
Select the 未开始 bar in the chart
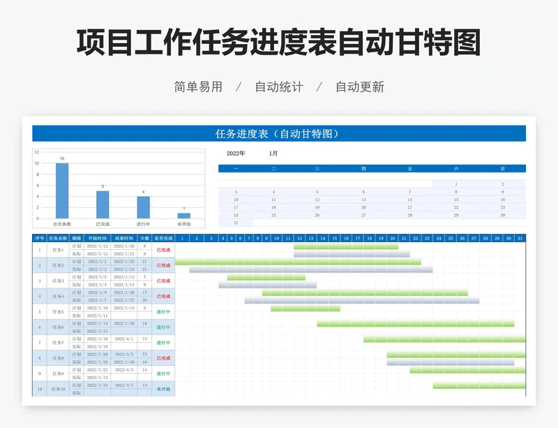(184, 216)
